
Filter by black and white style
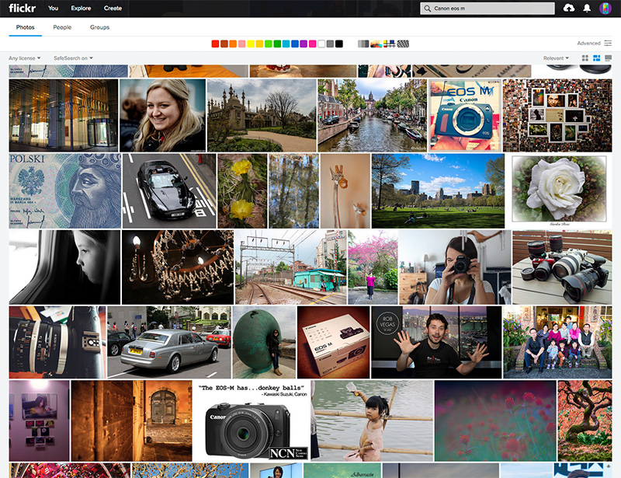coord(363,44)
